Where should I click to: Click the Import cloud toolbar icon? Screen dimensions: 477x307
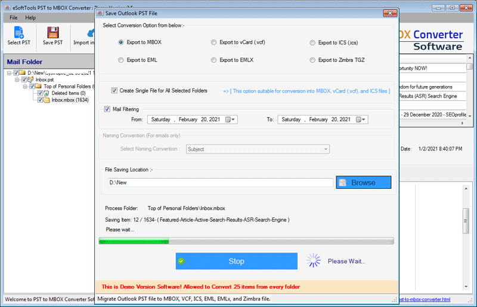(x=91, y=33)
